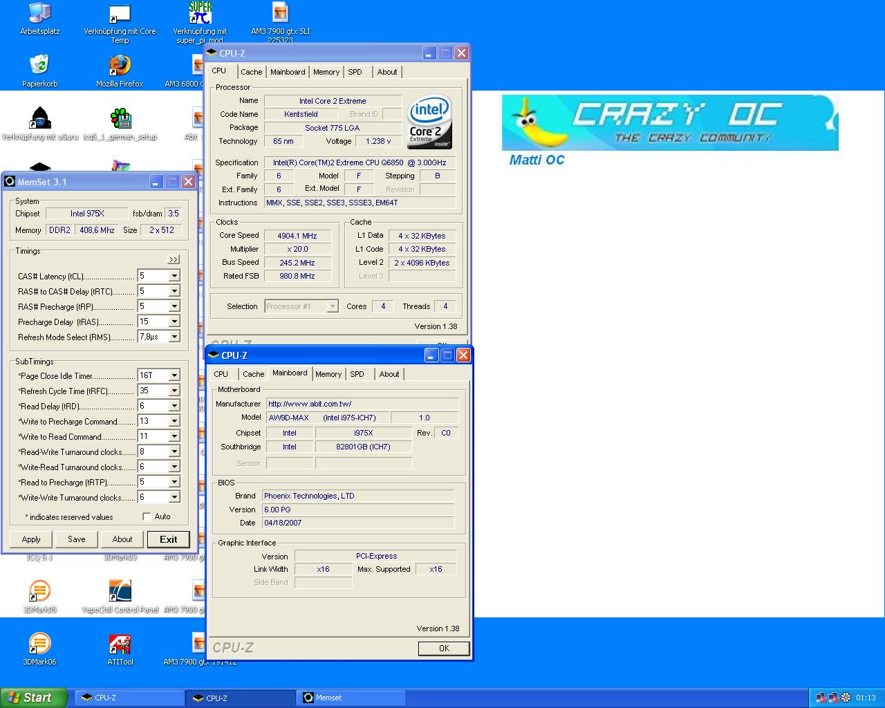The height and width of the screenshot is (708, 885).
Task: Expand RAS# Precharge (tRP) dropdown
Action: click(174, 306)
